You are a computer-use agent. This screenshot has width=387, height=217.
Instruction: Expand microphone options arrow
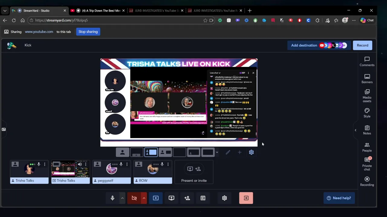122,198
